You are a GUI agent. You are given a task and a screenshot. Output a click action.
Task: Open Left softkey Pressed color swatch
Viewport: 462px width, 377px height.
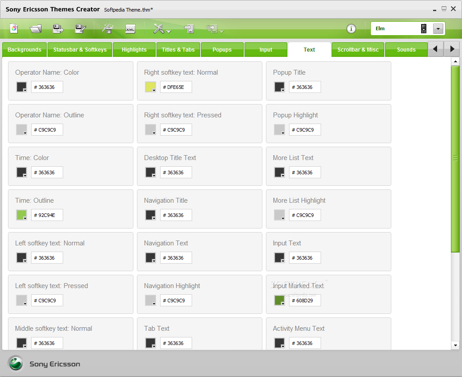pyautogui.click(x=21, y=301)
